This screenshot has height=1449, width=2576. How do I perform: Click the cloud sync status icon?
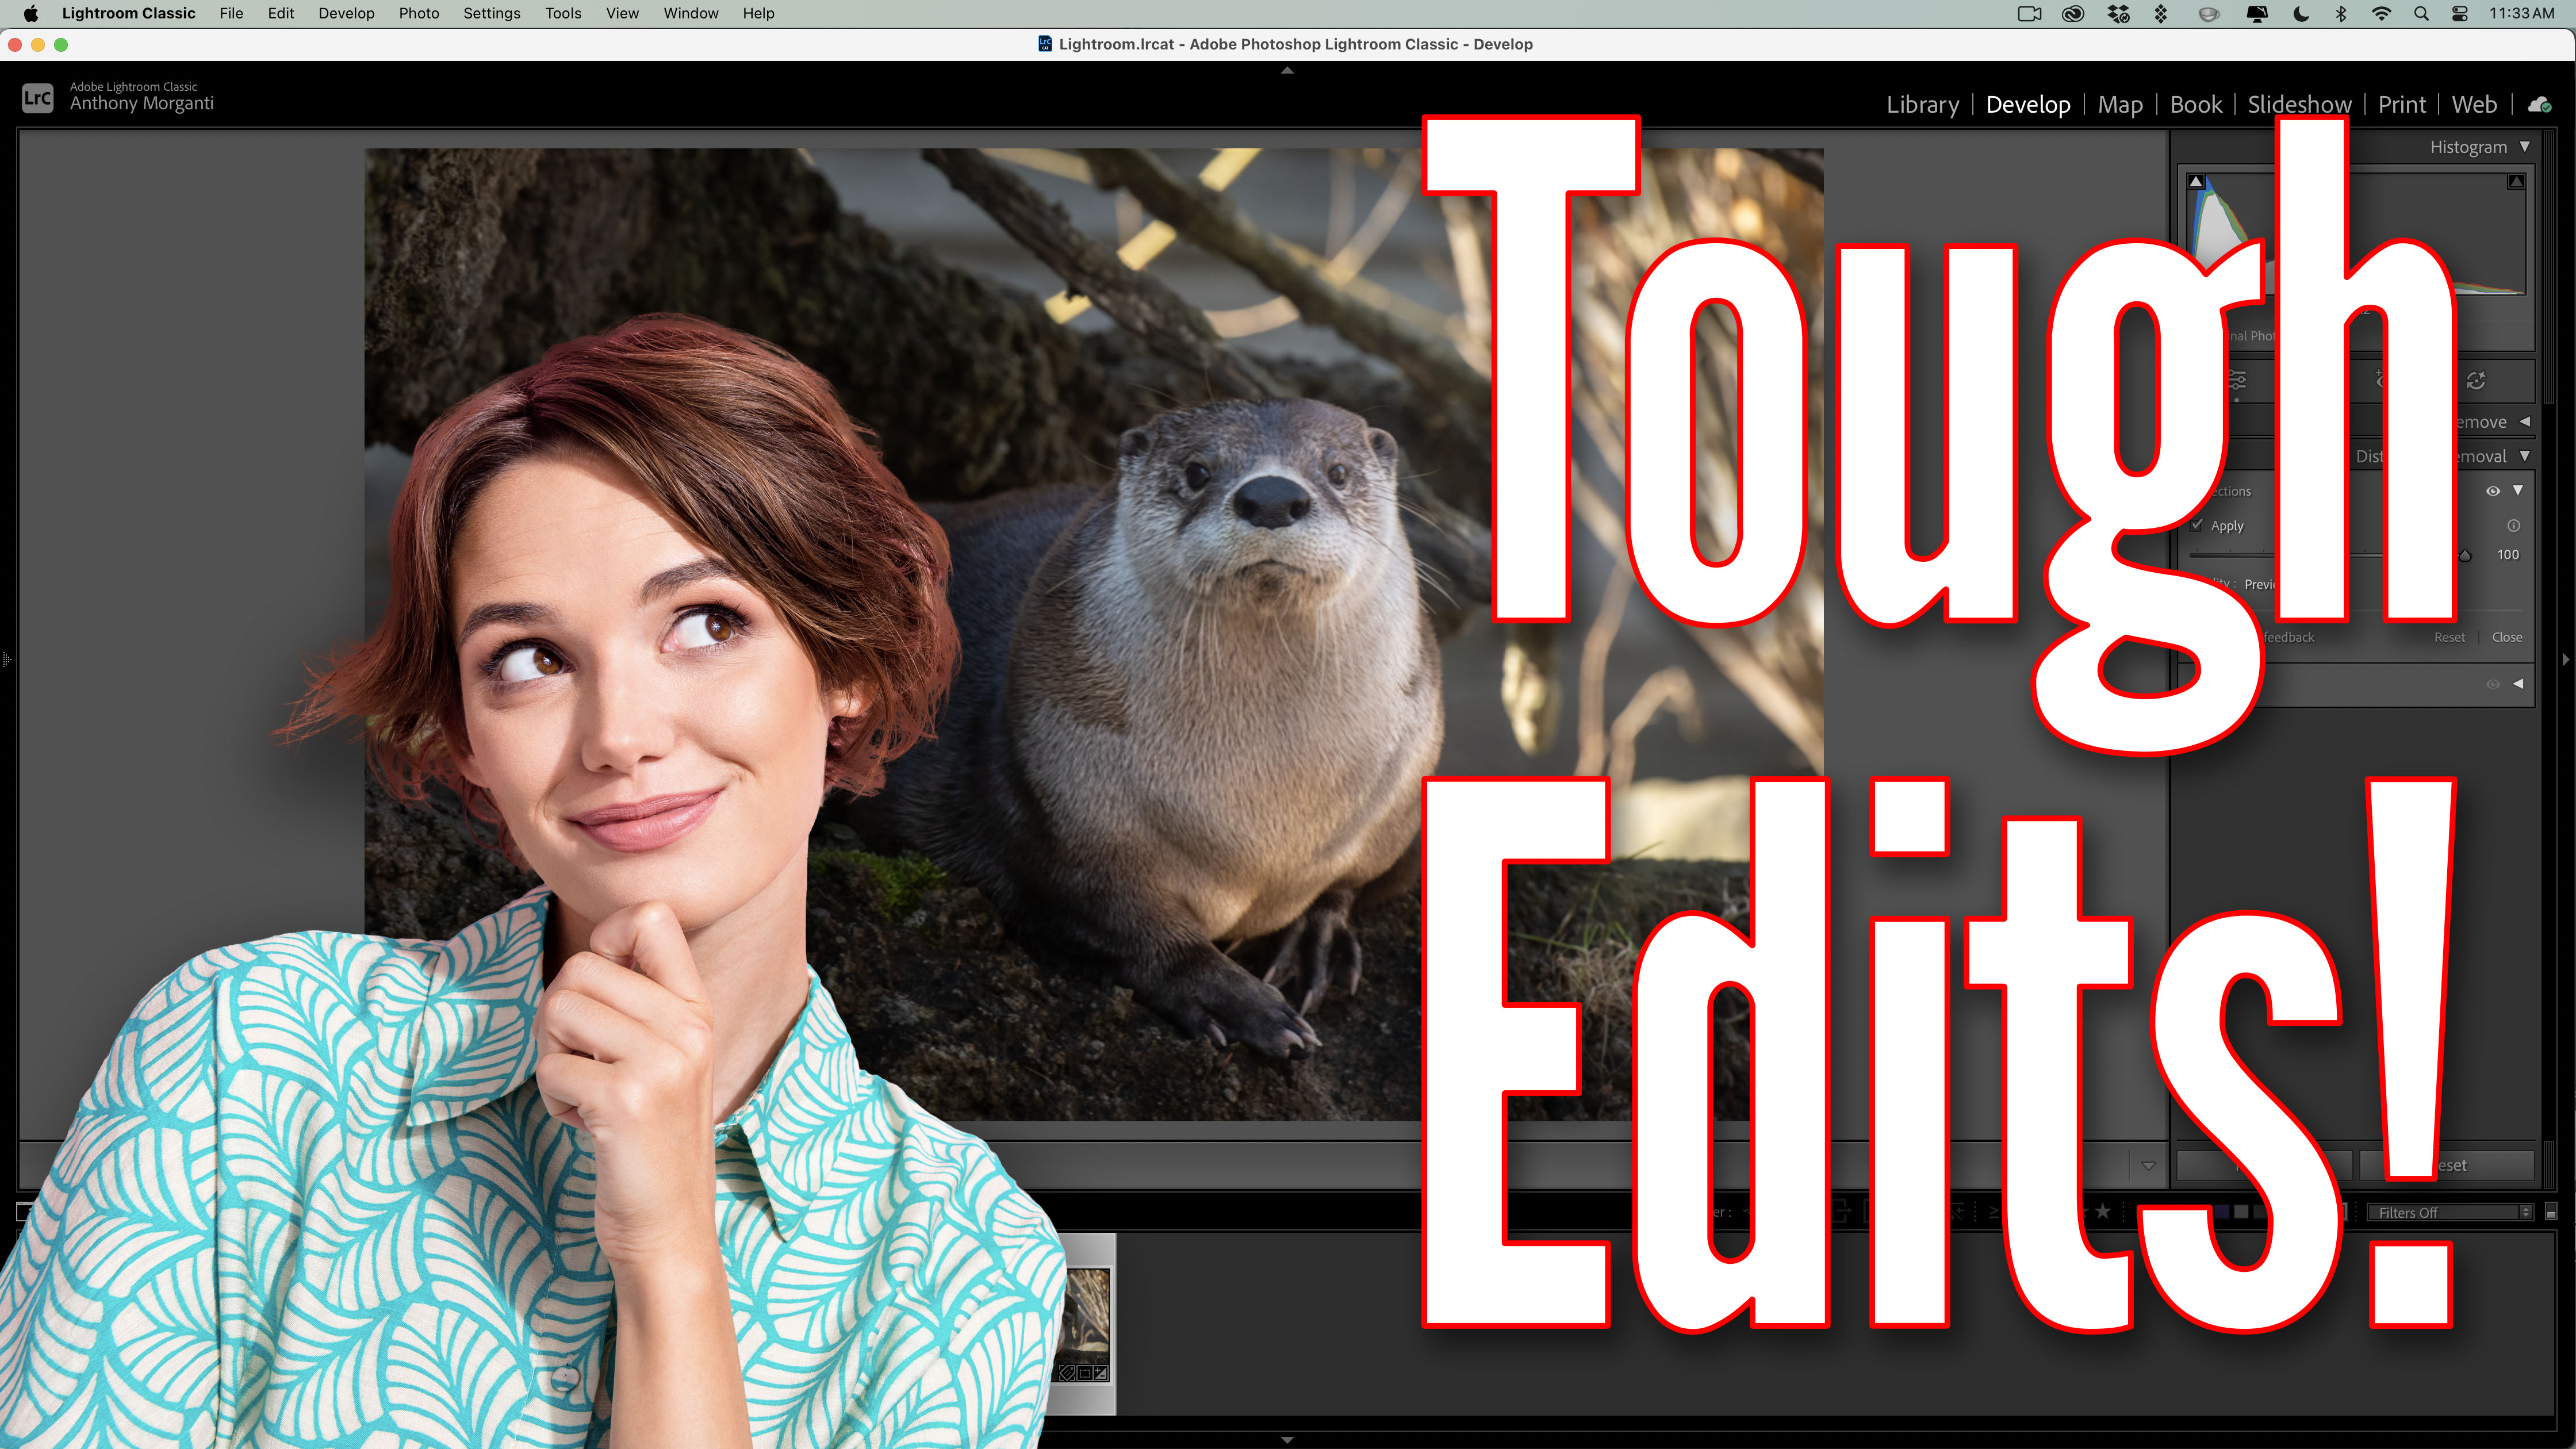pos(2539,105)
